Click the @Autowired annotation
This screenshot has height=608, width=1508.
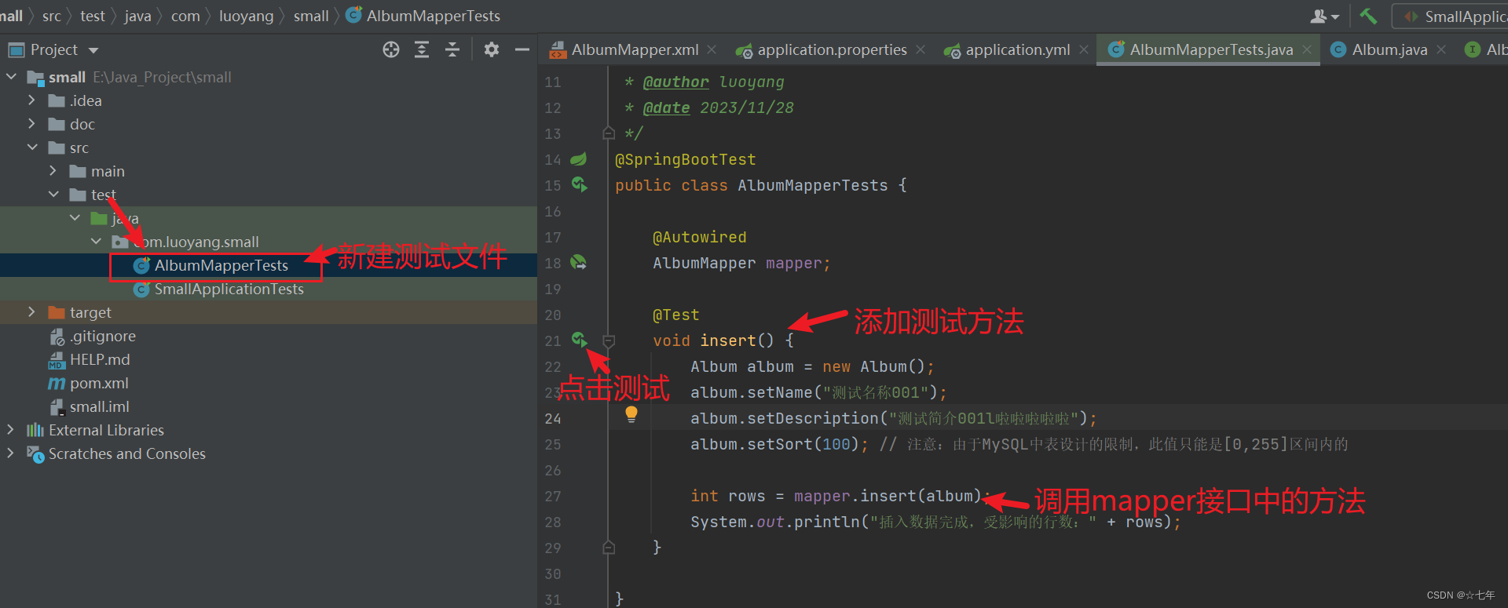(700, 237)
